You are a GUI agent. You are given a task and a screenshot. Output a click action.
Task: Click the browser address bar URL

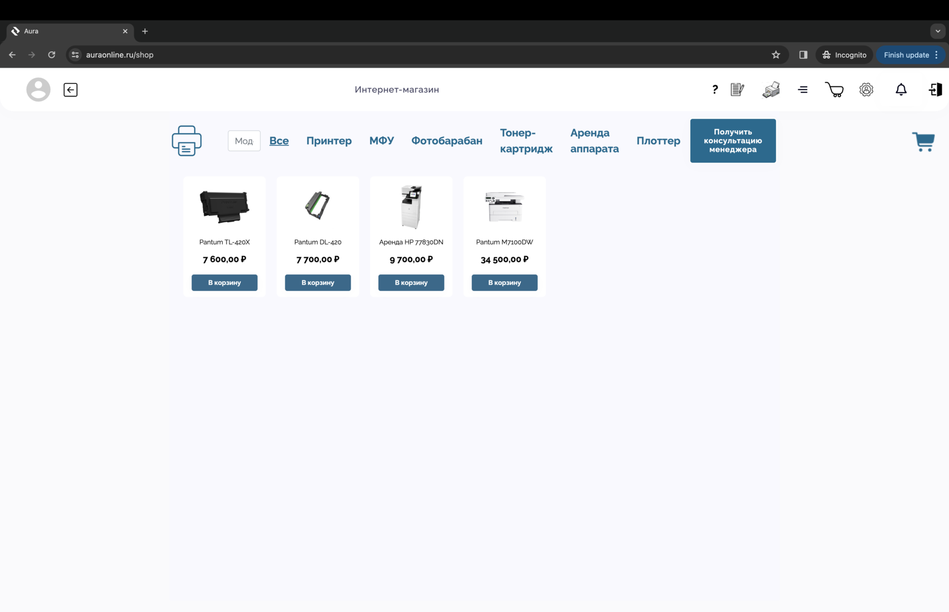[x=120, y=55]
